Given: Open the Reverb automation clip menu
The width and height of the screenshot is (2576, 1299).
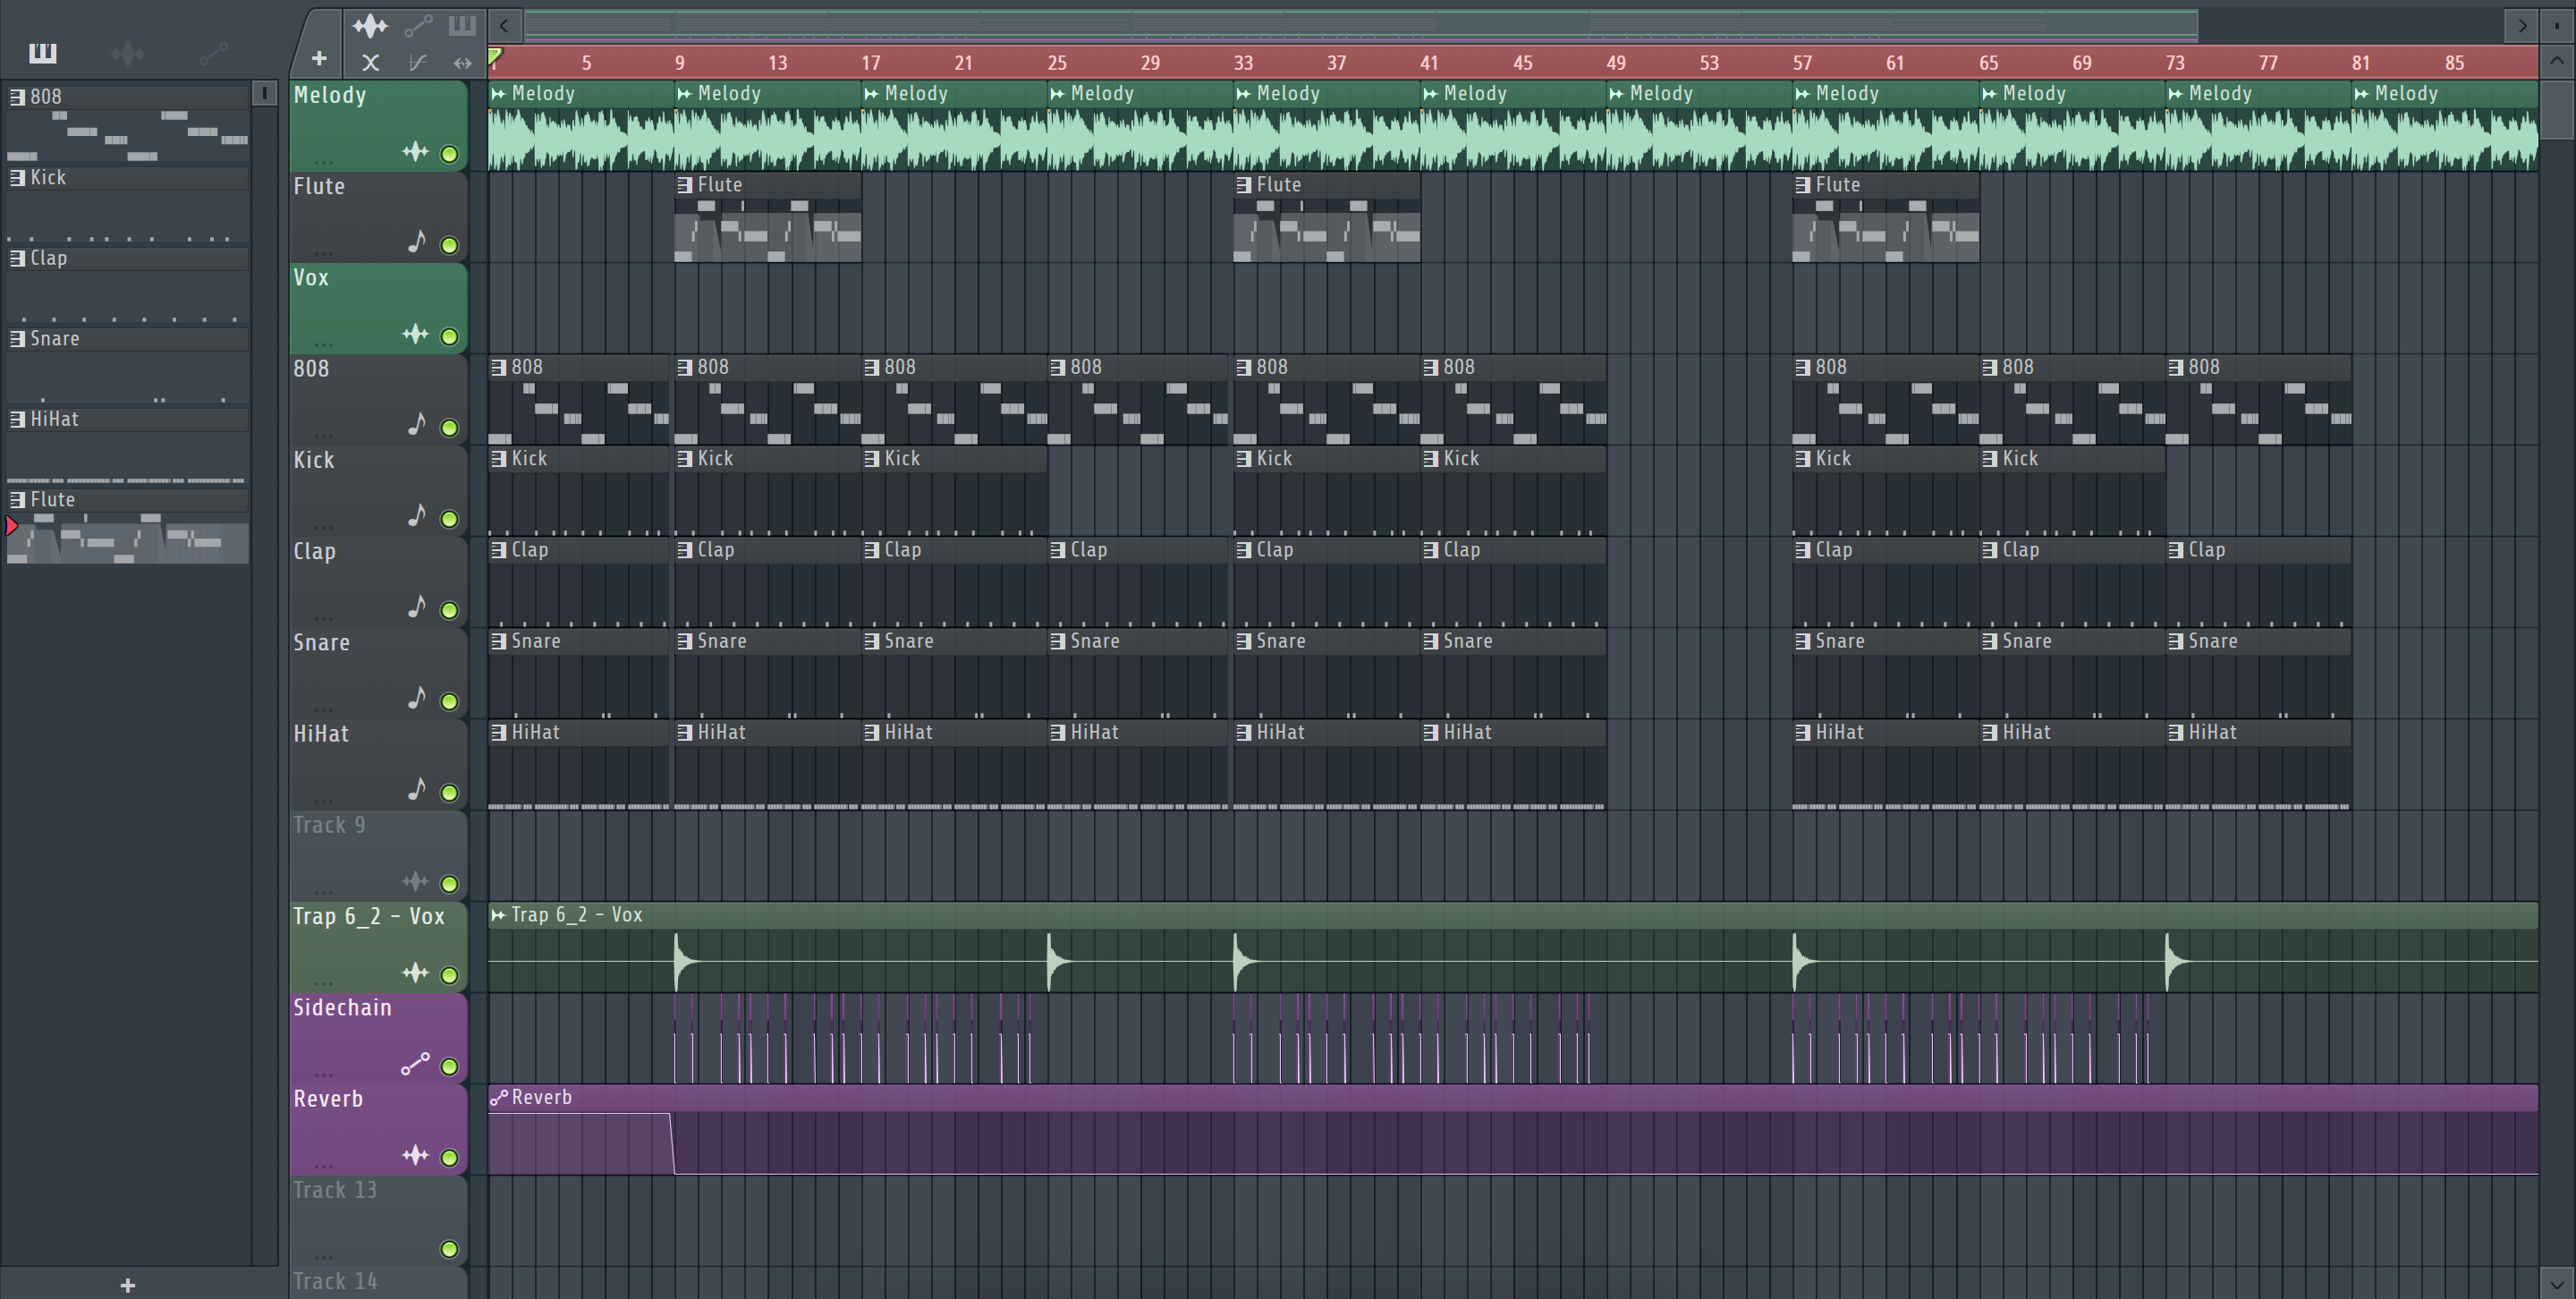Looking at the screenshot, I should pyautogui.click(x=498, y=1098).
